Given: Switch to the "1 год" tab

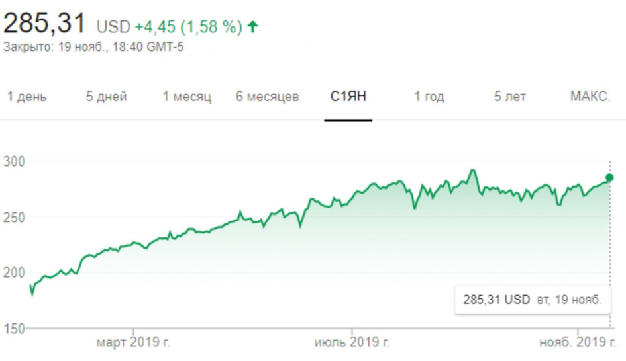Looking at the screenshot, I should 429,97.
